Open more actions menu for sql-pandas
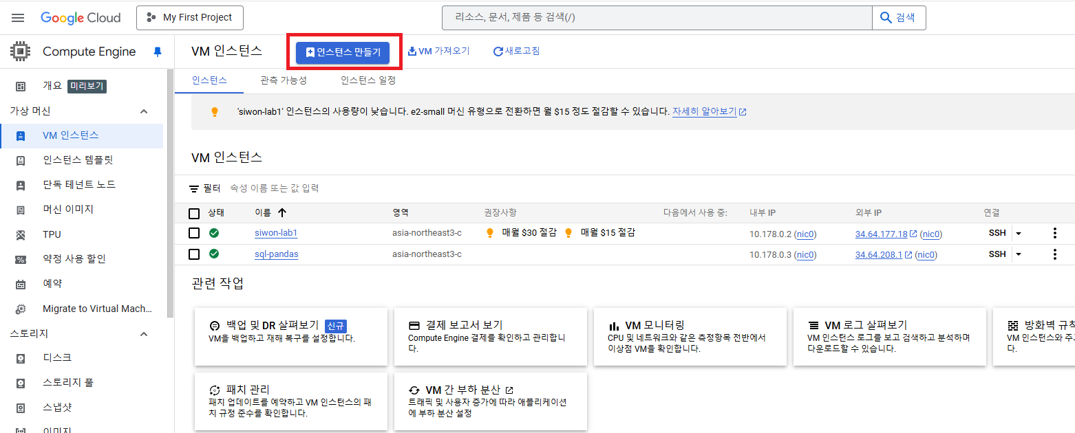The image size is (1075, 433). click(1055, 254)
